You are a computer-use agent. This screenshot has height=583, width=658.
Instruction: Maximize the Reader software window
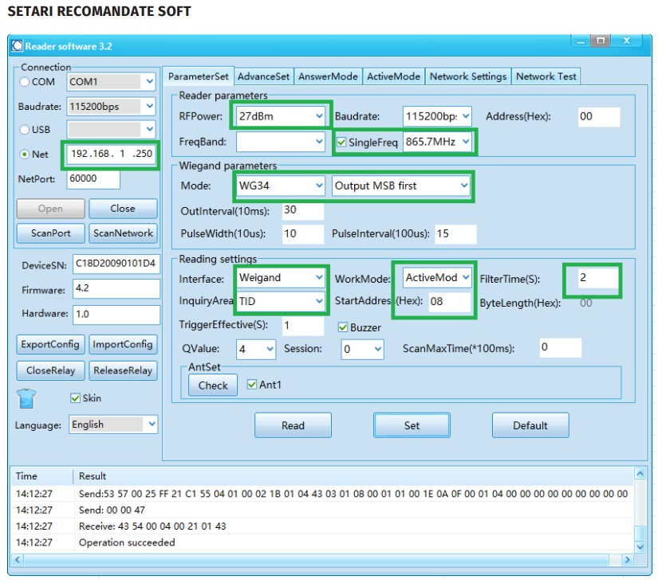click(601, 41)
